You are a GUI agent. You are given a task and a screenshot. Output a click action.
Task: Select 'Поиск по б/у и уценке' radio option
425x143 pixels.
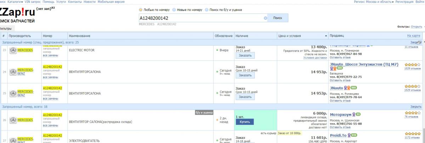point(206,10)
